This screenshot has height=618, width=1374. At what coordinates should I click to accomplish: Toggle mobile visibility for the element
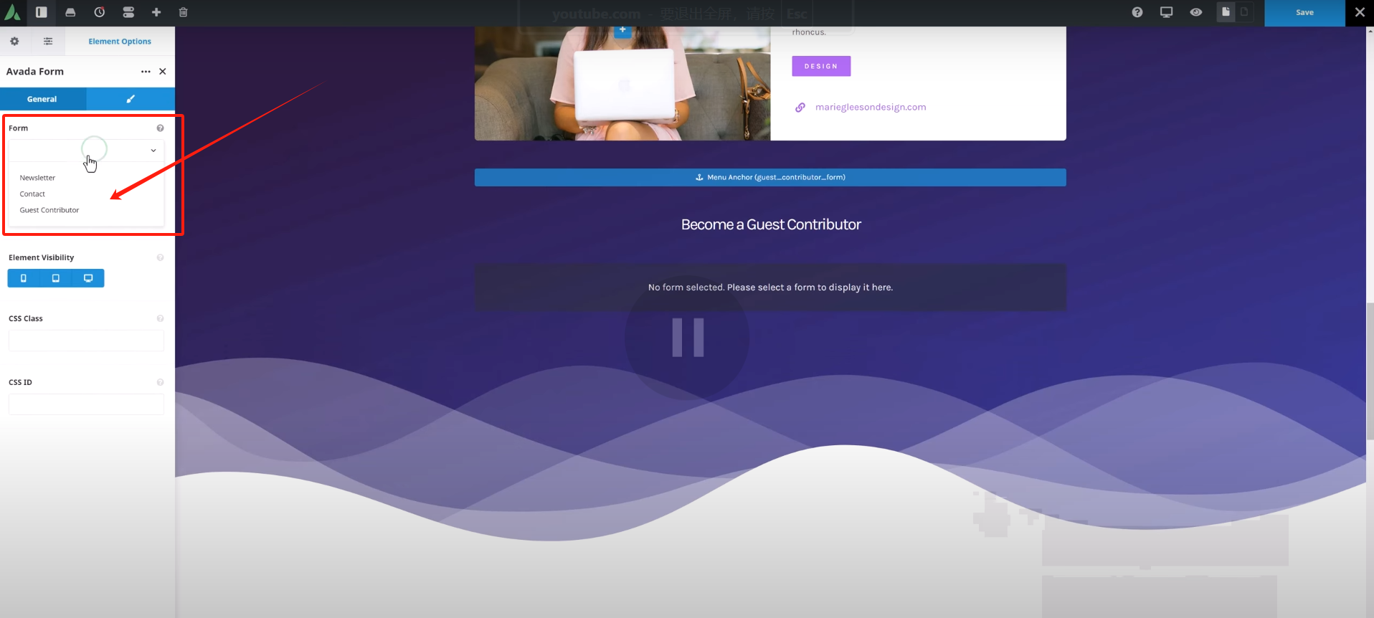[x=24, y=278]
